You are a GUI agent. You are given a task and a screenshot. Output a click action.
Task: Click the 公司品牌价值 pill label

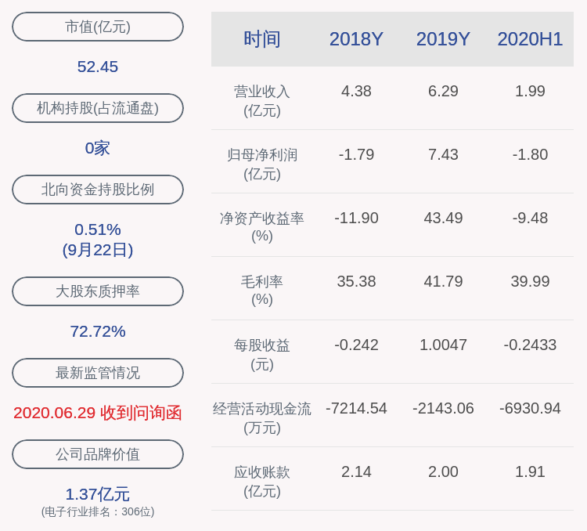point(98,454)
